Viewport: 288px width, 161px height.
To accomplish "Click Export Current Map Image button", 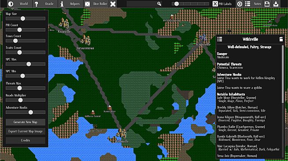I will 26,131.
